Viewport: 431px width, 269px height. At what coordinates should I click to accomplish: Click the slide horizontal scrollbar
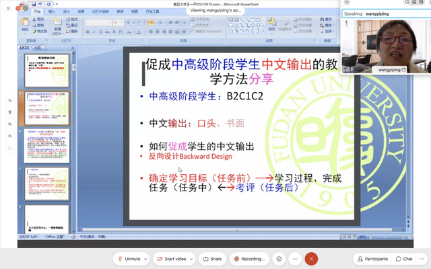(x=236, y=230)
